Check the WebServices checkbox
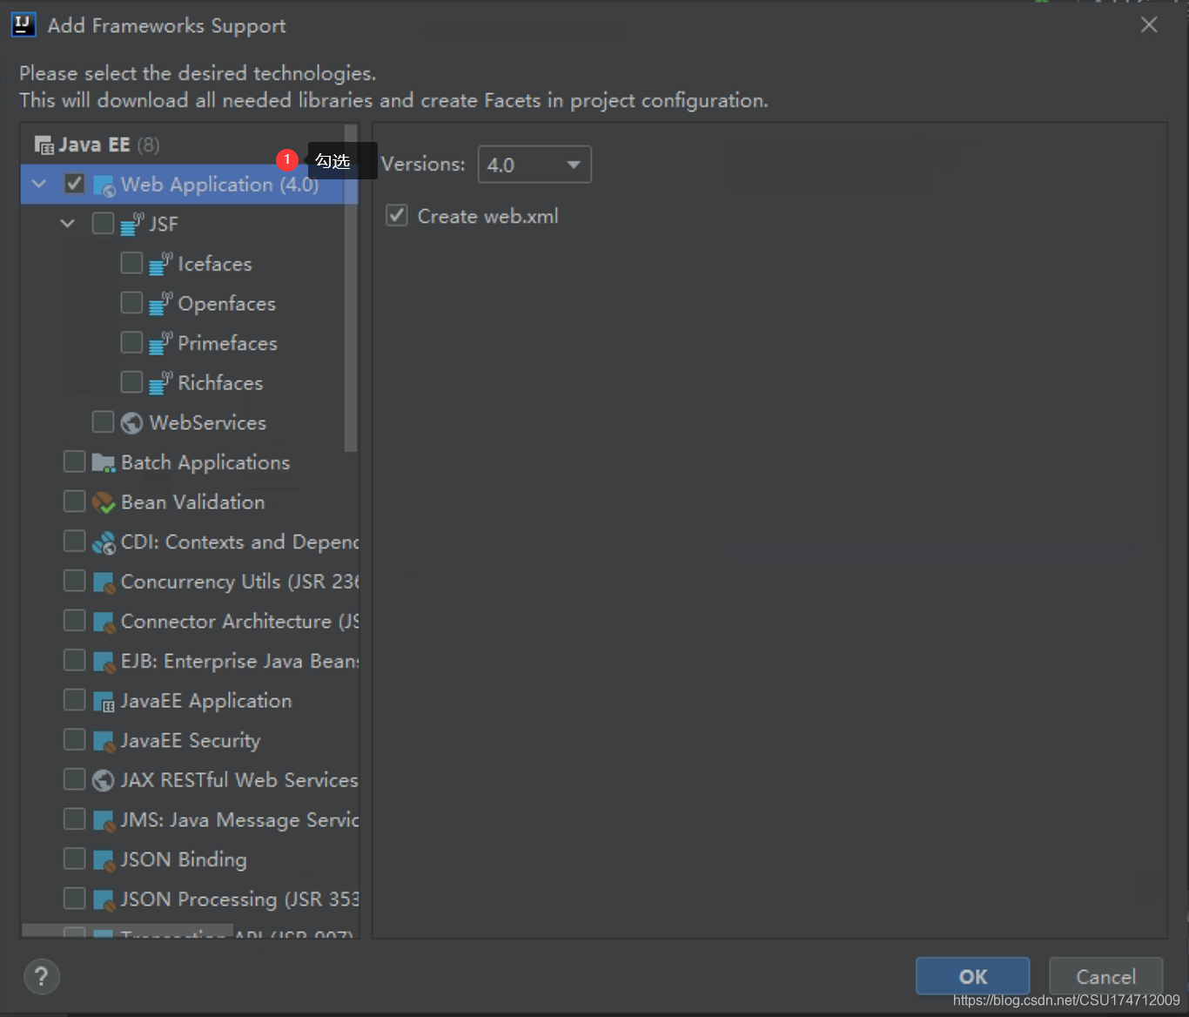 tap(103, 422)
